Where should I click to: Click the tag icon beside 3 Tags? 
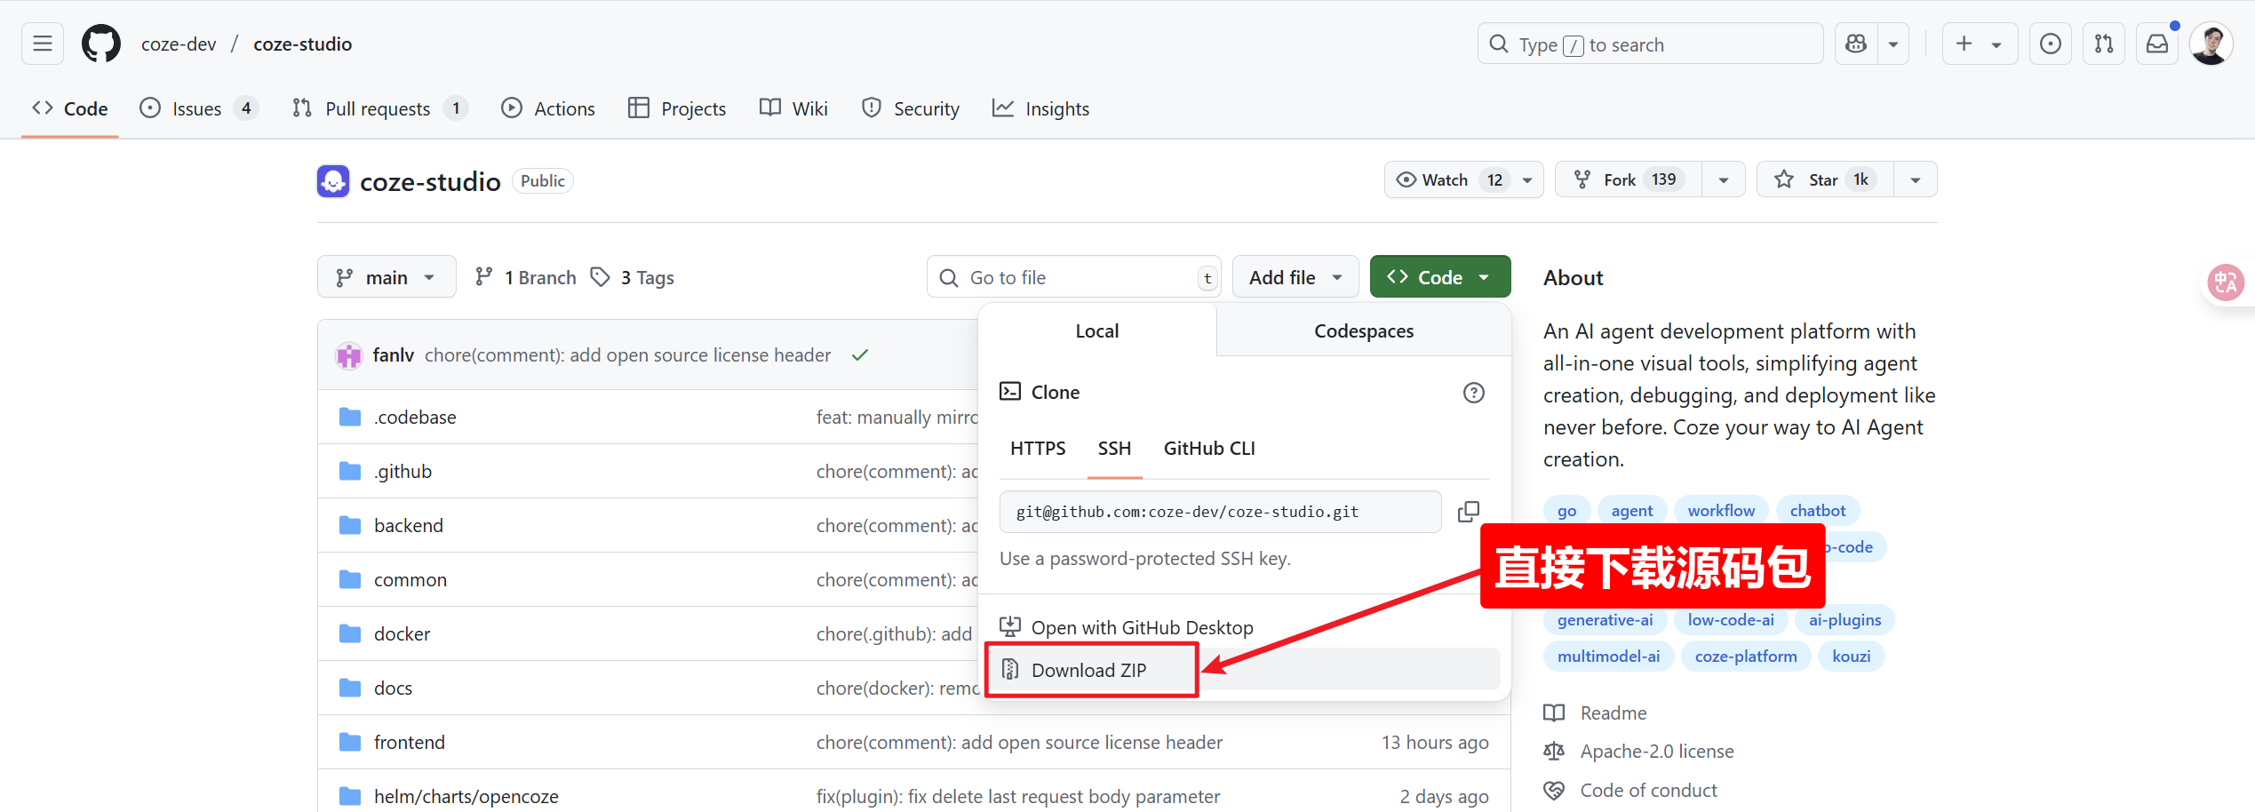point(601,277)
